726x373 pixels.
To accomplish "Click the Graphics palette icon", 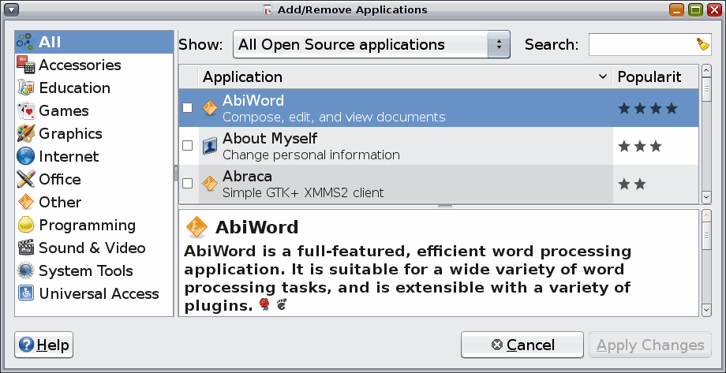I will pyautogui.click(x=25, y=134).
